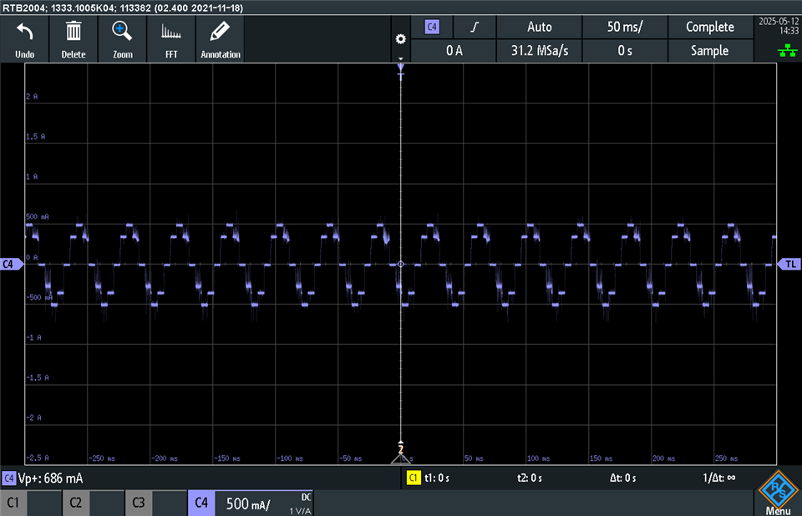802x516 pixels.
Task: Click the 2 A vertical axis label
Action: tap(32, 96)
